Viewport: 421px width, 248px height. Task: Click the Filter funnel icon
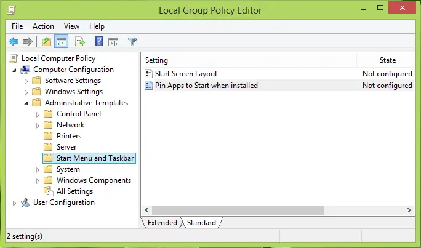pyautogui.click(x=132, y=42)
